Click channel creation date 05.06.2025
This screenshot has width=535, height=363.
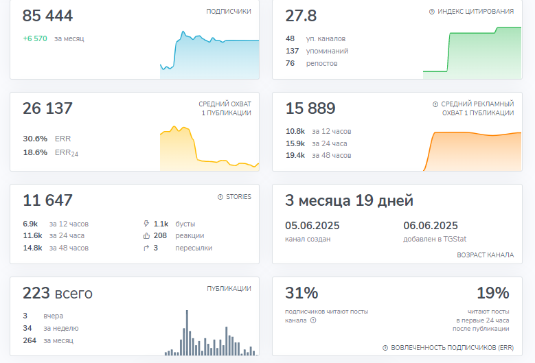pyautogui.click(x=312, y=226)
